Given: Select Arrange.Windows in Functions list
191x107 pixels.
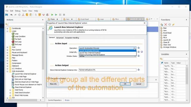Looking at the screenshot, I should [170, 47].
